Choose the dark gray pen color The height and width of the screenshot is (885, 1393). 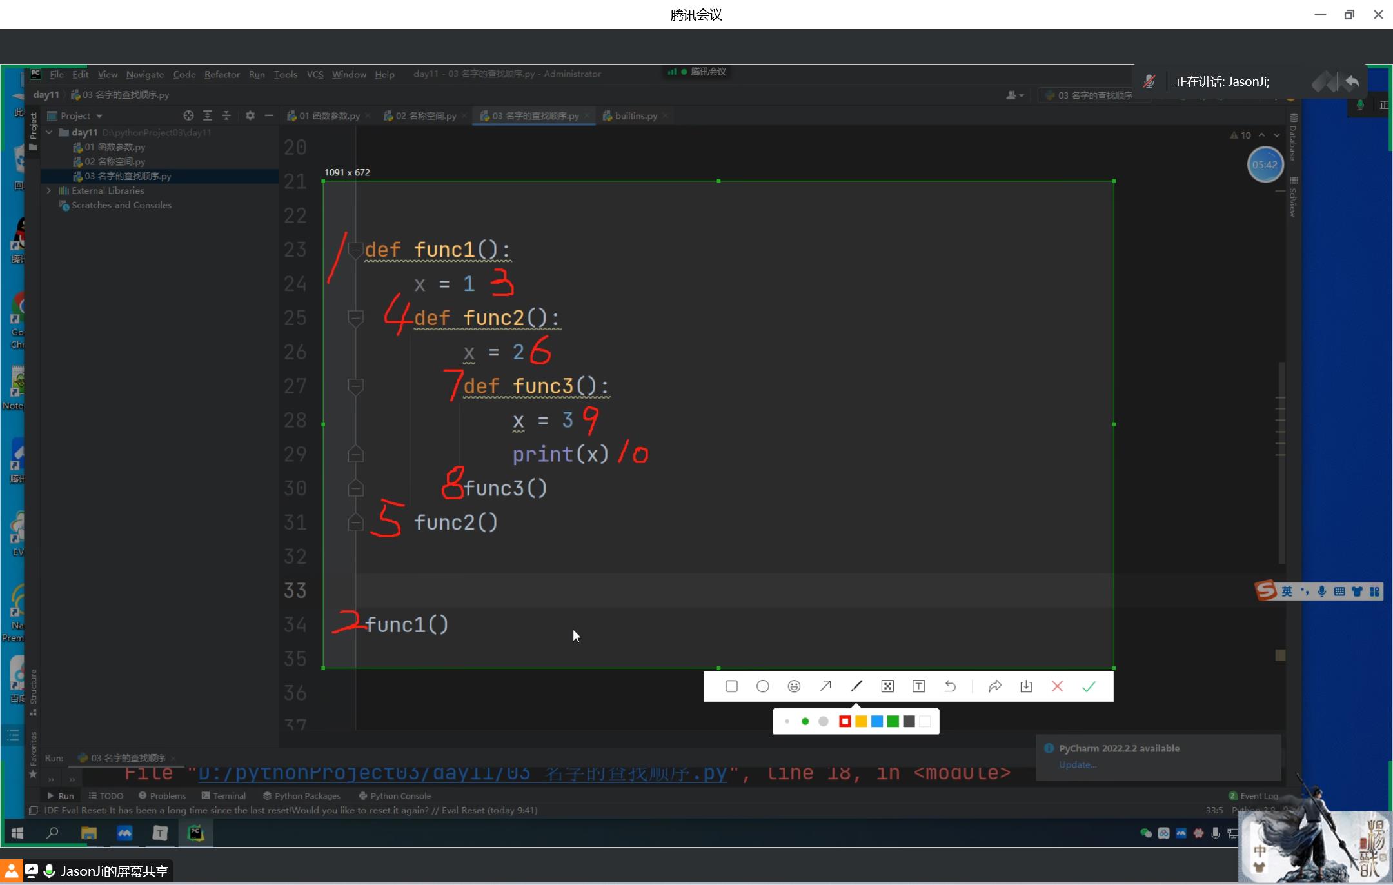(909, 721)
